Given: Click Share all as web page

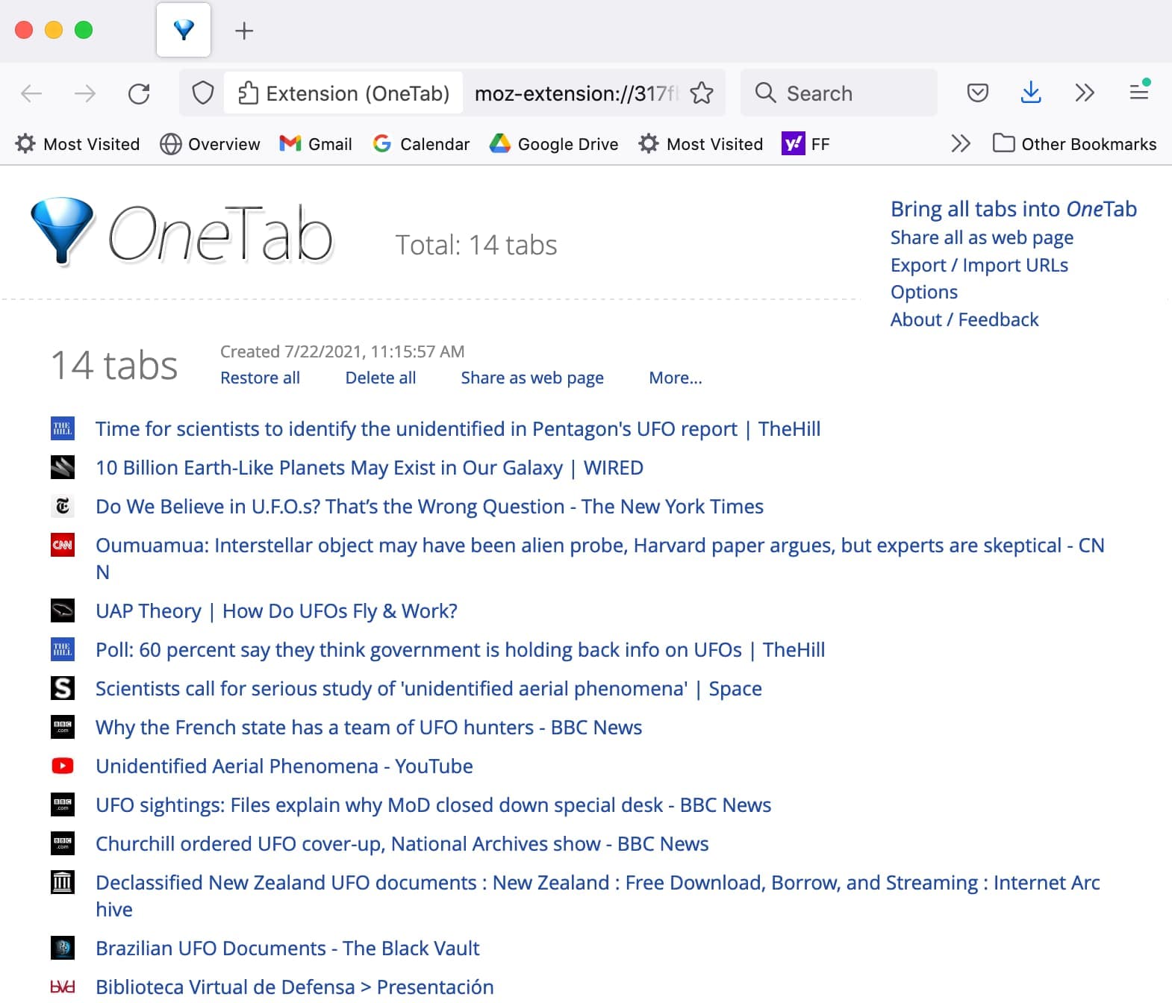Looking at the screenshot, I should tap(982, 237).
